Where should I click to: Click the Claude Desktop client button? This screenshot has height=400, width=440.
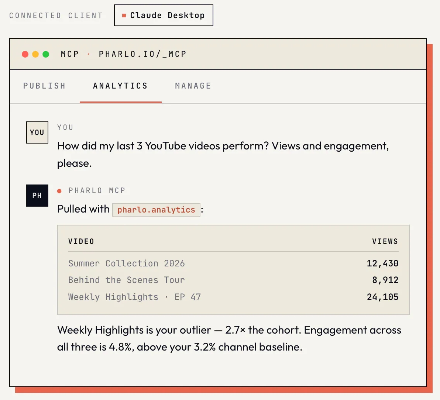(164, 15)
